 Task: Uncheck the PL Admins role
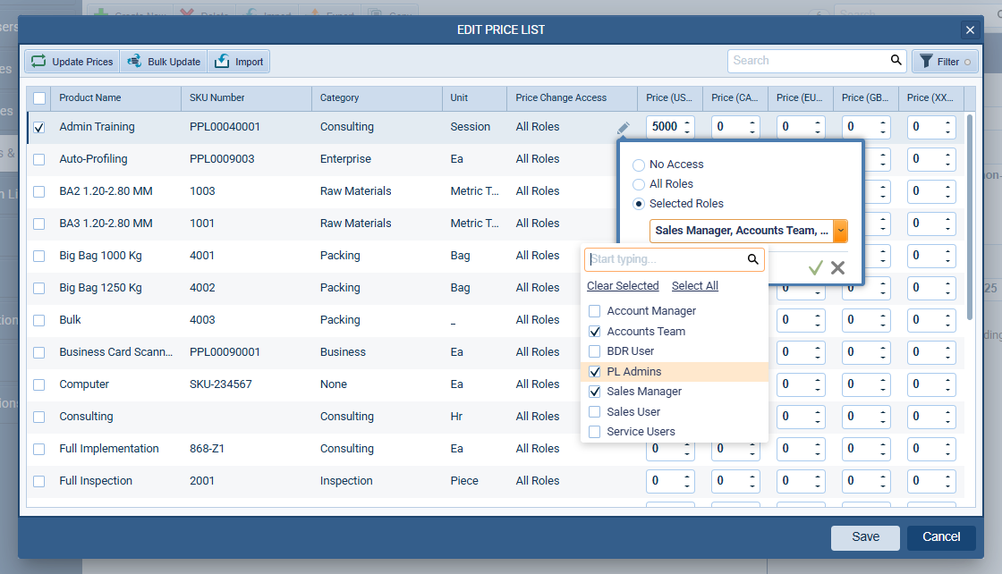click(594, 372)
